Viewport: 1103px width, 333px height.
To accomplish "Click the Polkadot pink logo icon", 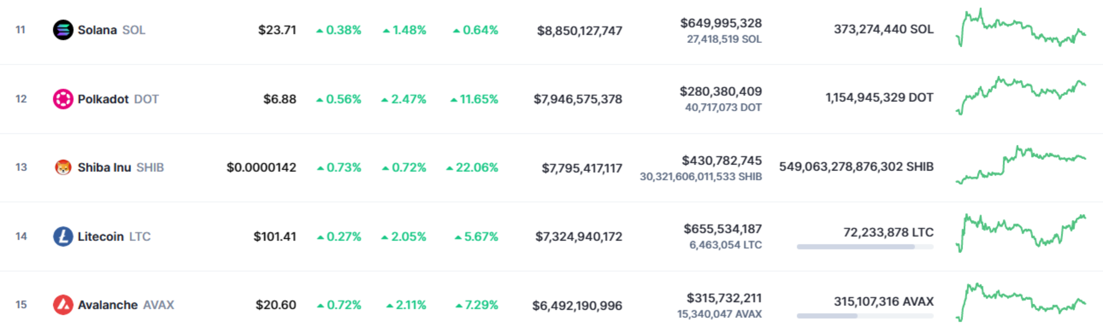I will pyautogui.click(x=63, y=99).
